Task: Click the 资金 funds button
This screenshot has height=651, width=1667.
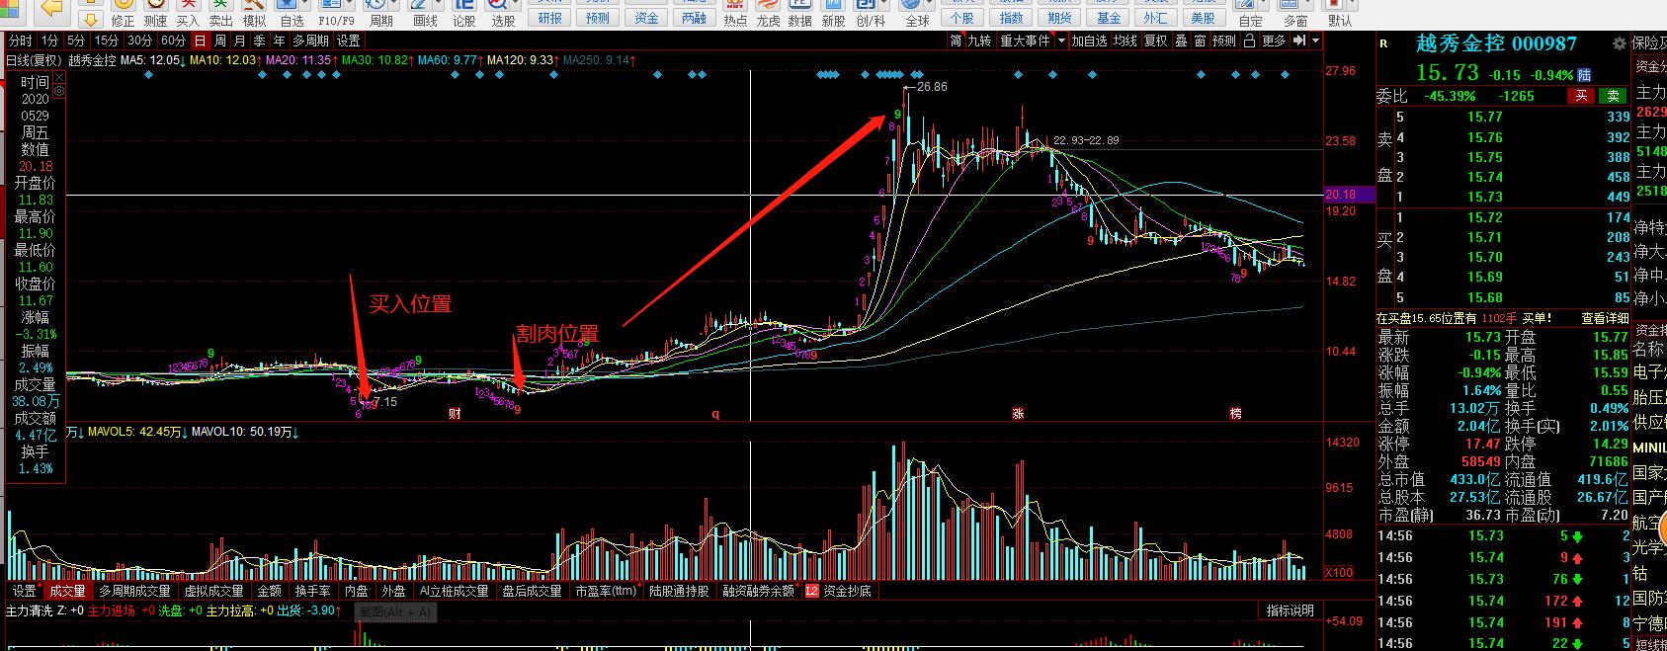Action: pyautogui.click(x=646, y=18)
